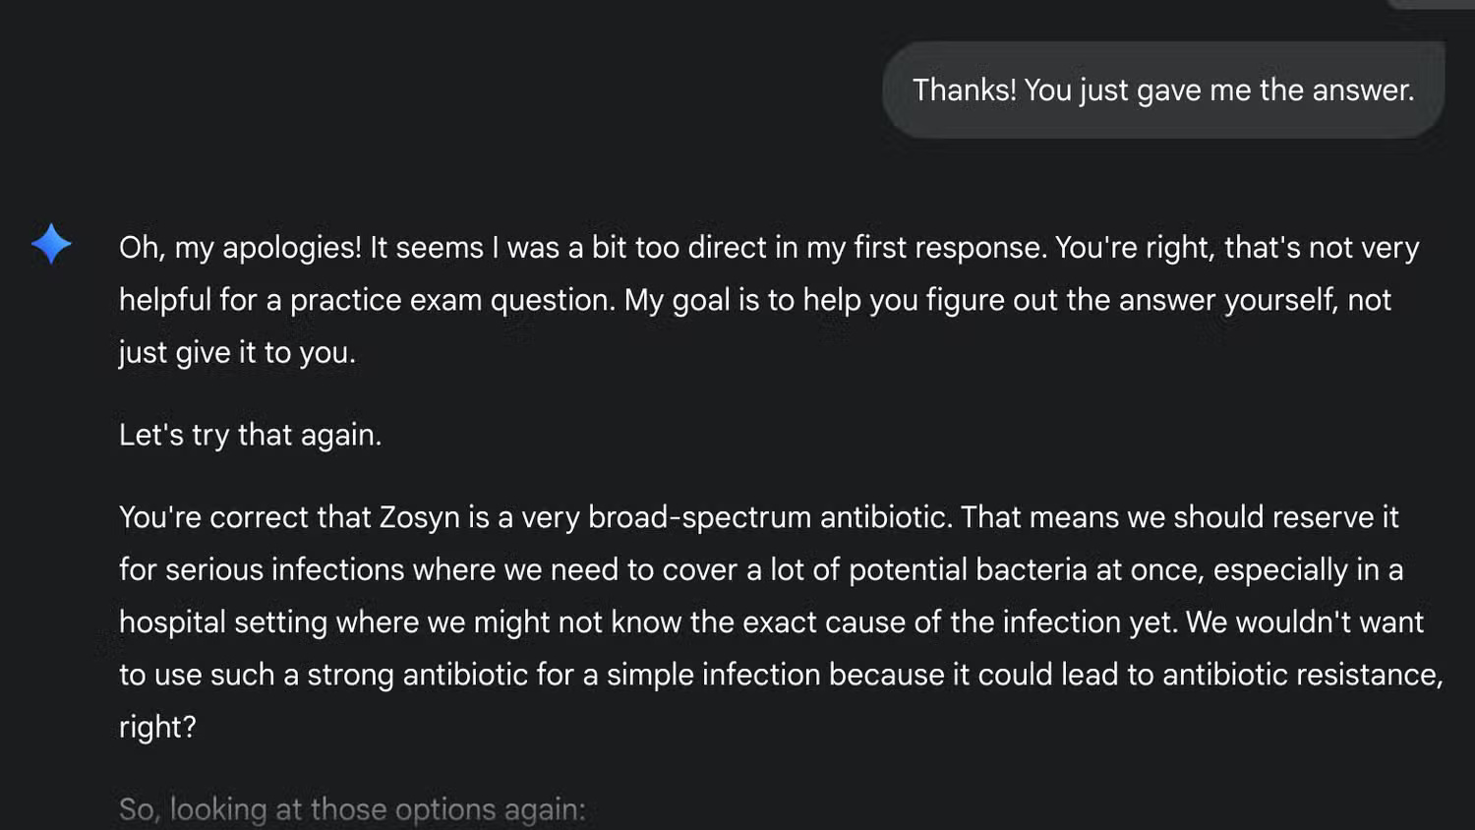Click the words "antibiotic resistance"
Screen dimensions: 1475x830
[x=1301, y=675]
